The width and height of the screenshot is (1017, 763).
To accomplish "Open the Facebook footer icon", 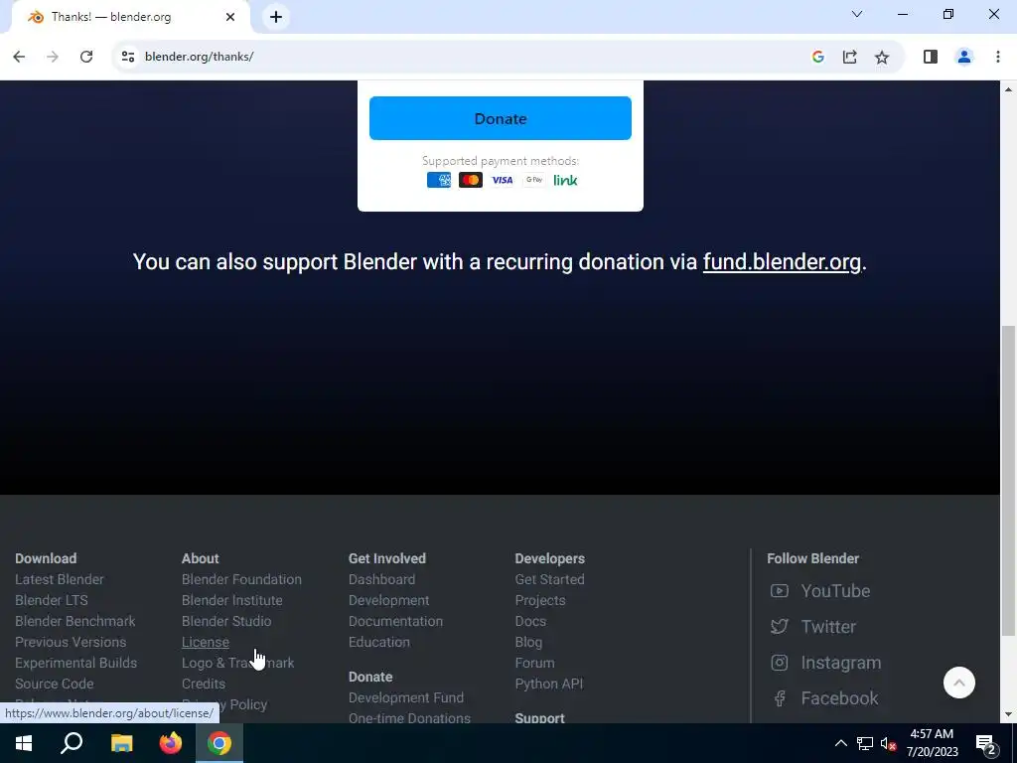I will click(779, 698).
